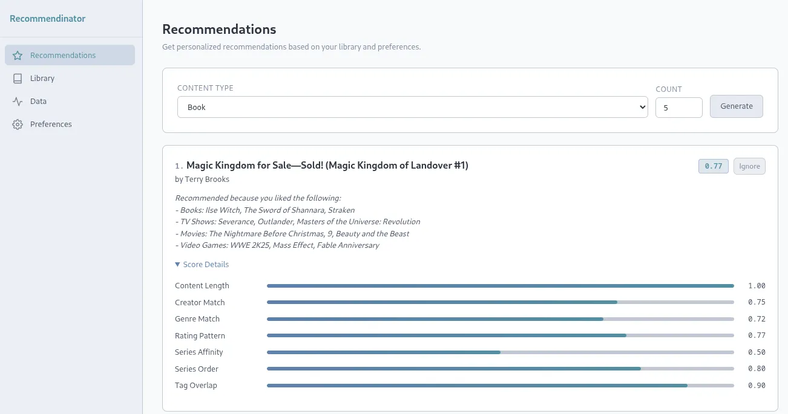Viewport: 788px width, 414px height.
Task: Click the activity pulse icon for Data
Action: pos(18,102)
